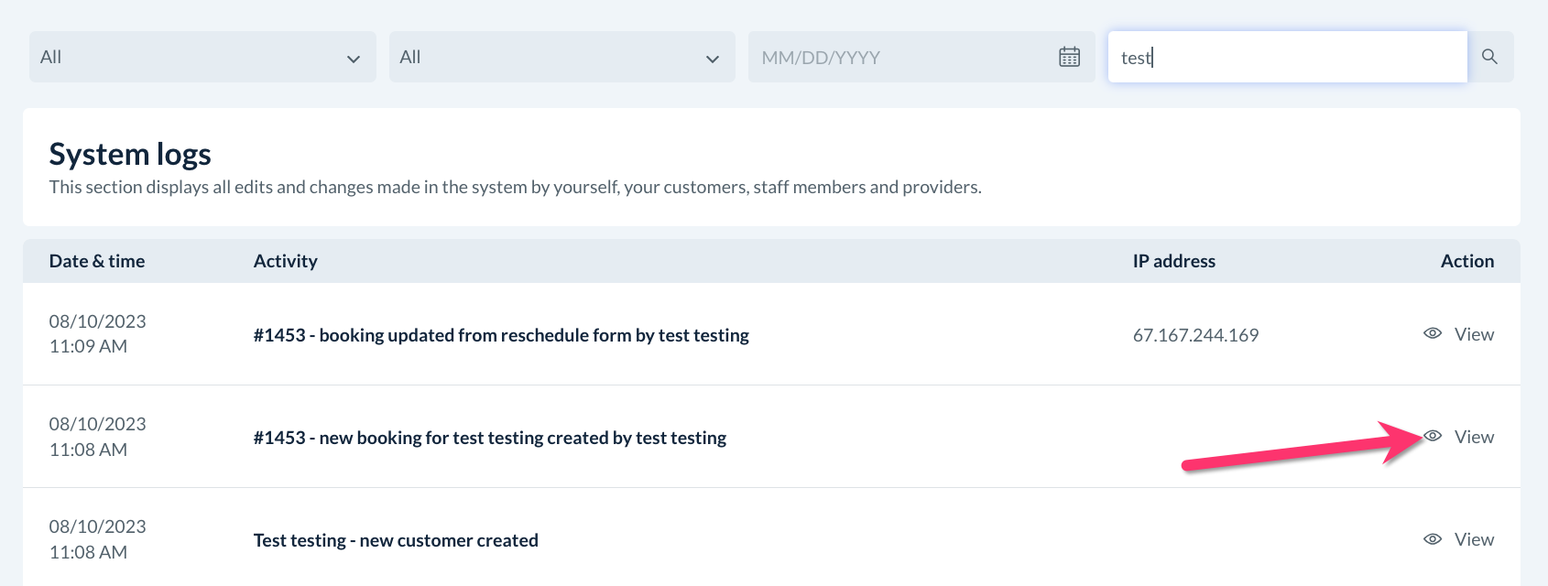Image resolution: width=1548 pixels, height=586 pixels.
Task: Click the search magnifier icon
Action: 1489,57
